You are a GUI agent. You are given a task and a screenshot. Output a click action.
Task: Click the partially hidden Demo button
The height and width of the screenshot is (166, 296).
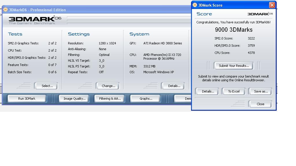(x=183, y=99)
